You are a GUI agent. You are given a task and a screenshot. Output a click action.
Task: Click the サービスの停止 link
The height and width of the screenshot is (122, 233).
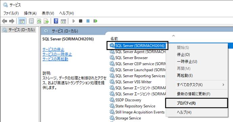coord(54,49)
